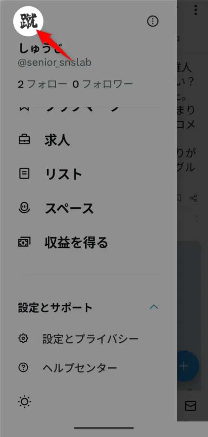The width and height of the screenshot is (208, 437).
Task: Click the settings gear icon
Action: (x=23, y=338)
